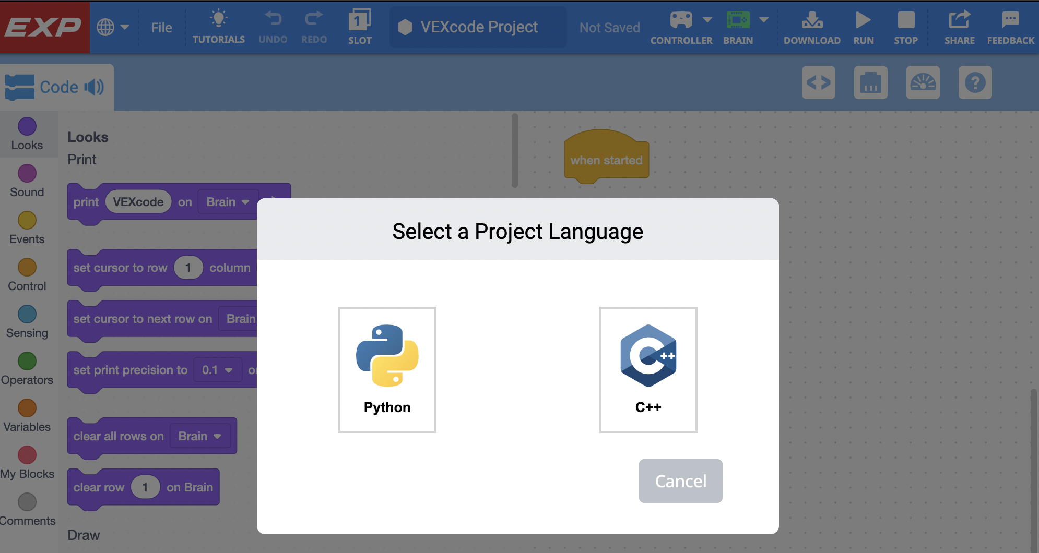The width and height of the screenshot is (1039, 553).
Task: Open the slot selector
Action: (x=360, y=27)
